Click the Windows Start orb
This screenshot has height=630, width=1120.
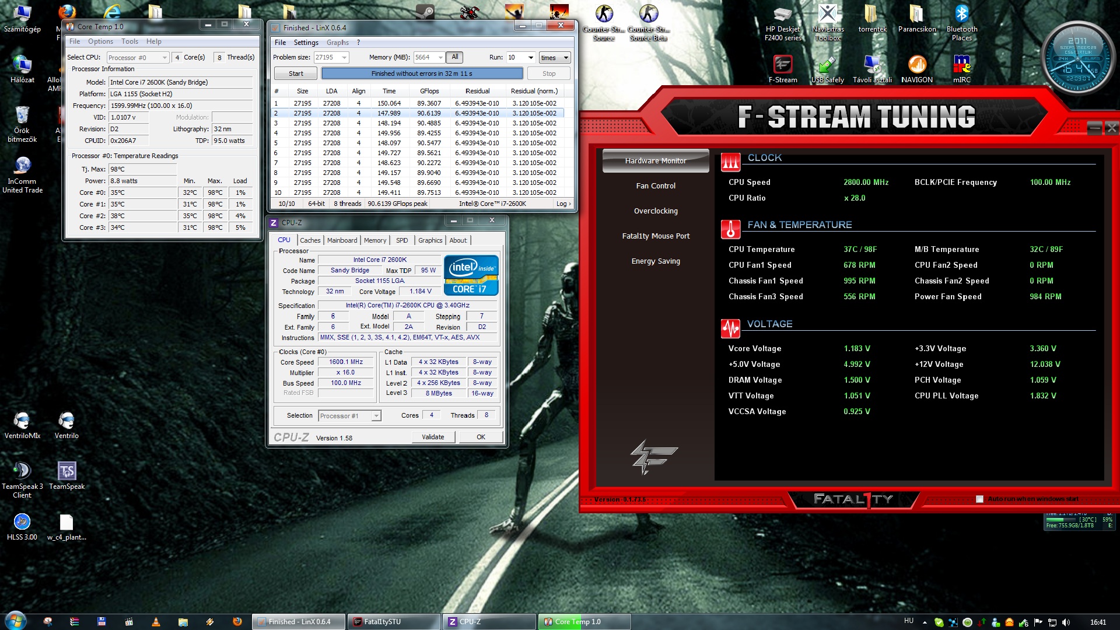pyautogui.click(x=16, y=621)
